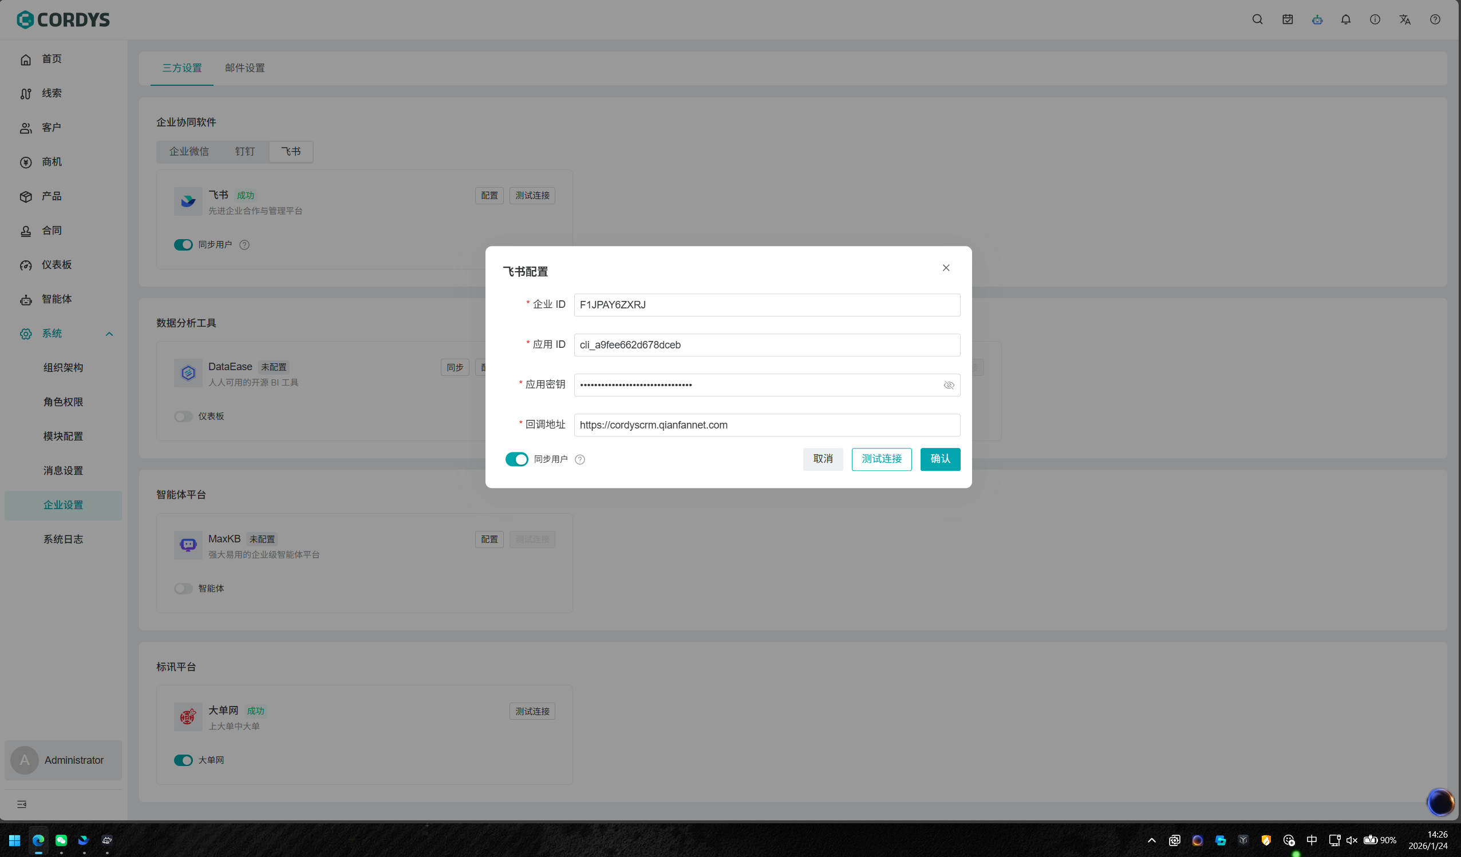Open WeChat from the Windows taskbar
This screenshot has width=1461, height=857.
(61, 840)
